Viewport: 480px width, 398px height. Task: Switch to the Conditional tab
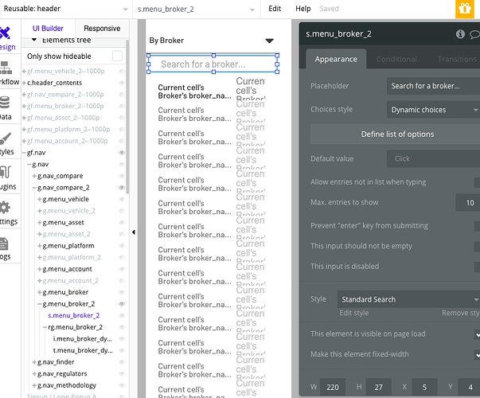396,59
